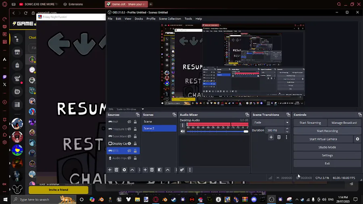Open the Docks menu in OBS
The height and width of the screenshot is (204, 363).
tap(139, 19)
